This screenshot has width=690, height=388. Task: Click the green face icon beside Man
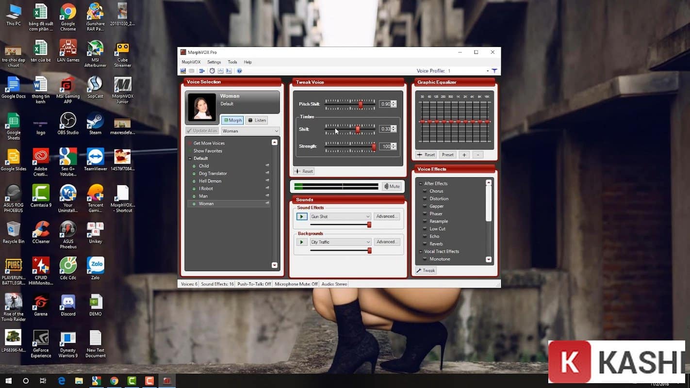point(195,196)
